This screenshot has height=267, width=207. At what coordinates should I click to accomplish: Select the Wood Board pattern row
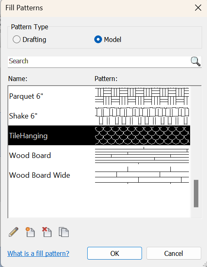click(99, 155)
